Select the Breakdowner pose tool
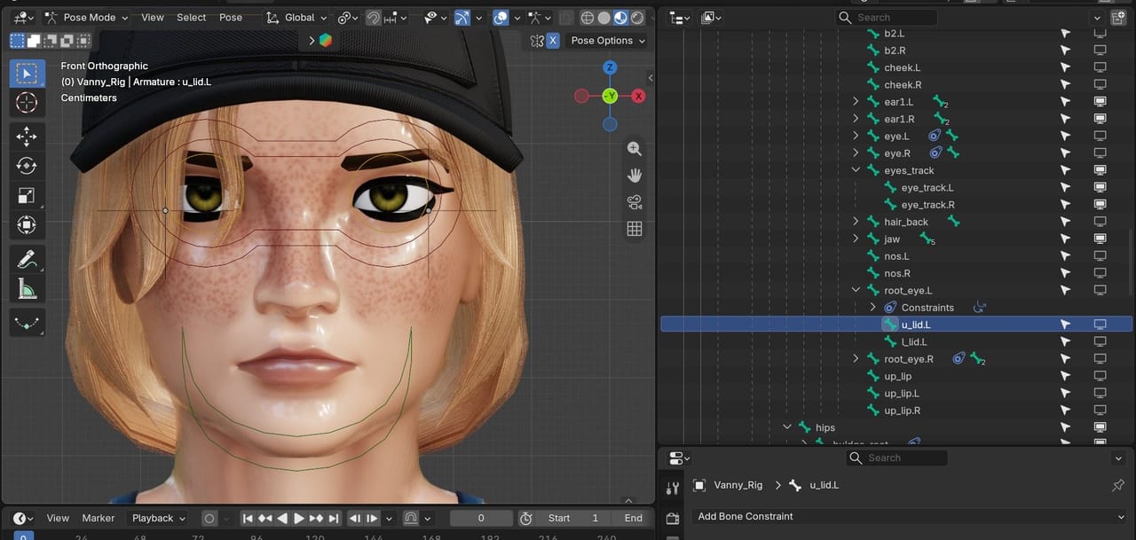The height and width of the screenshot is (540, 1136). point(27,323)
